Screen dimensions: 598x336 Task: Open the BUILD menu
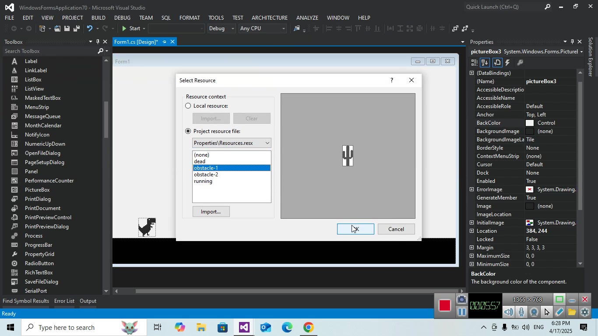coord(98,18)
